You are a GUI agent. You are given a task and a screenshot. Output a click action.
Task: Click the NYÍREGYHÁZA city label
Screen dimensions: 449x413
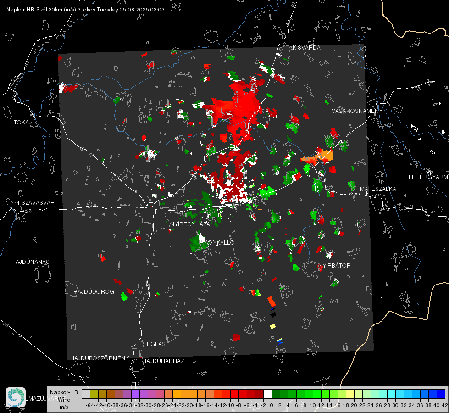pyautogui.click(x=190, y=224)
